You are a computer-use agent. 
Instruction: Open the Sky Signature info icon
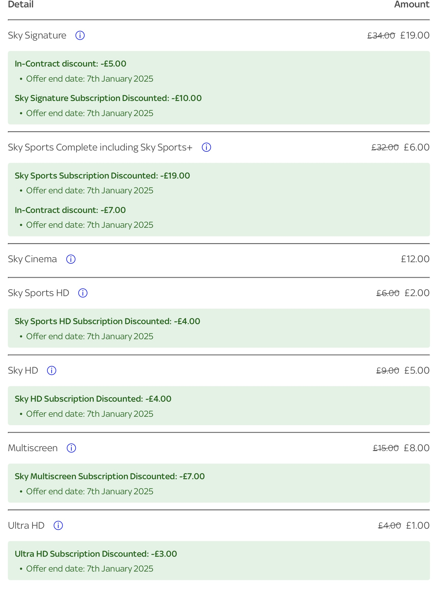pos(80,35)
